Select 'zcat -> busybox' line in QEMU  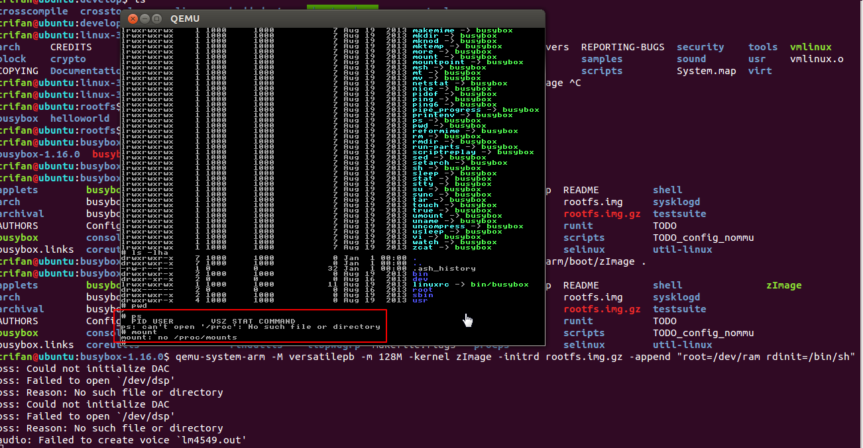click(x=451, y=247)
